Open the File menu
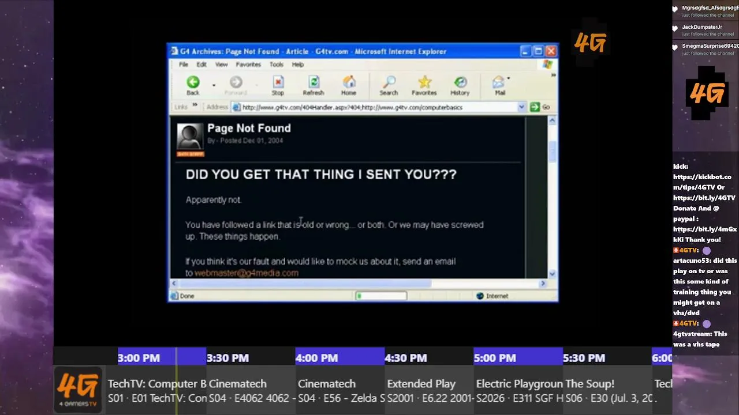This screenshot has width=739, height=415. click(x=183, y=65)
